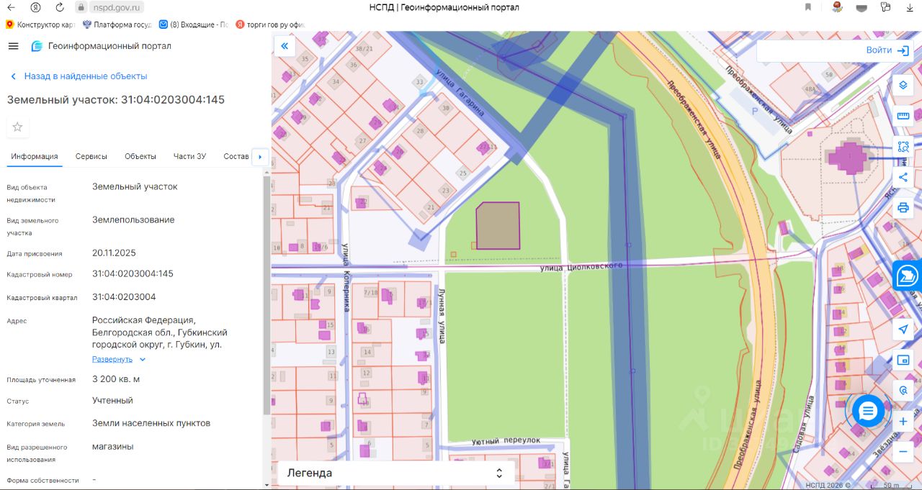This screenshot has width=922, height=490.
Task: Open the Объекты tab
Action: (x=140, y=156)
